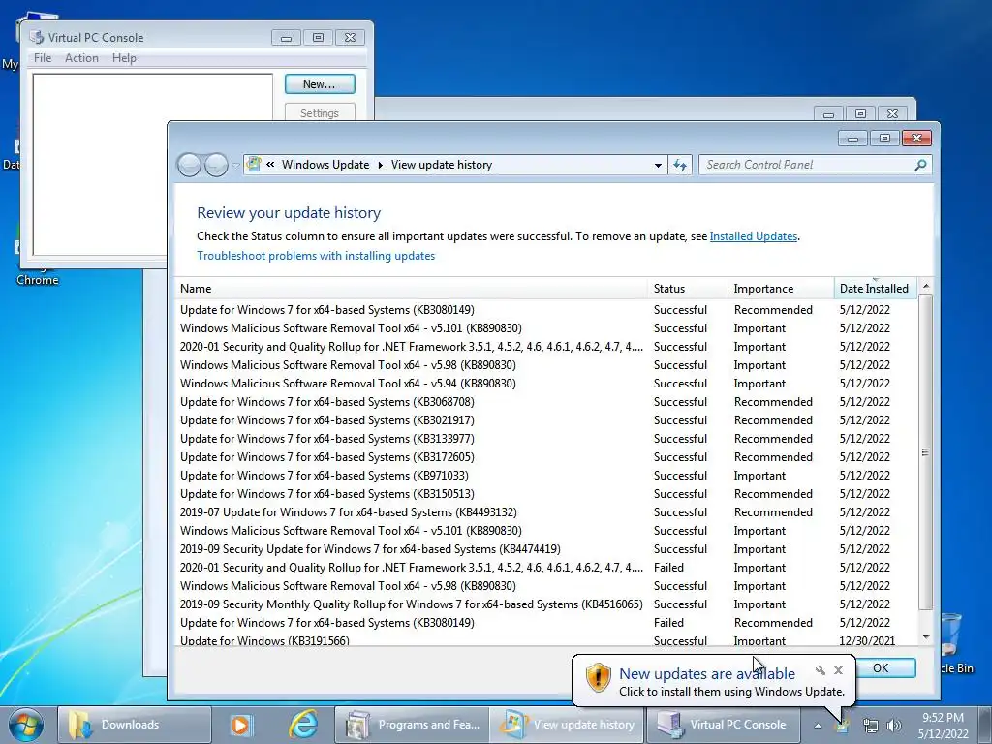Click scroll up arrow of update list

(925, 287)
